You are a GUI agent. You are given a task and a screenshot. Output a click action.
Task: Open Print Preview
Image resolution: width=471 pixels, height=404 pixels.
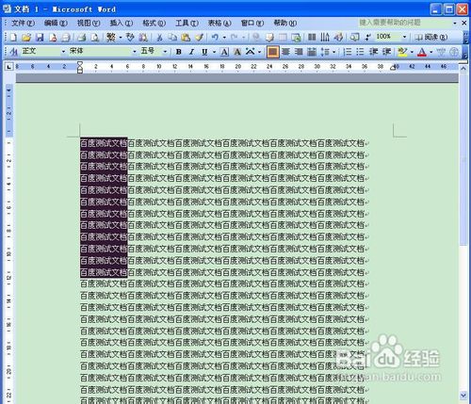(x=95, y=38)
